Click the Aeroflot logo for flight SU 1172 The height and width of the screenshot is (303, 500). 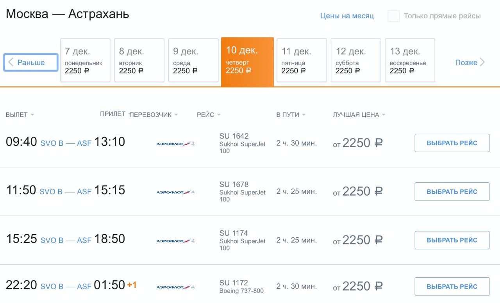(x=175, y=287)
